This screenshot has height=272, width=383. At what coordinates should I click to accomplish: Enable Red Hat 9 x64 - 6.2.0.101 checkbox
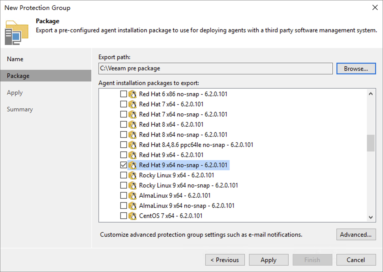[124, 155]
